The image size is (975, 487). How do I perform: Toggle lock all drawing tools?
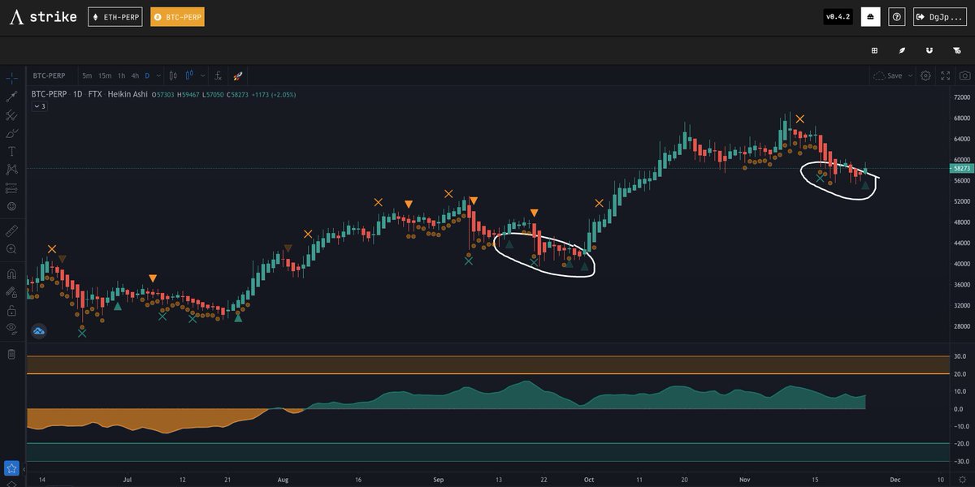coord(11,310)
